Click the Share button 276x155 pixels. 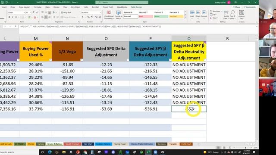pyautogui.click(x=236, y=7)
